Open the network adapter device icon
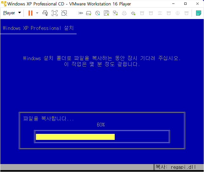Screen dimensions: 204x172 [115, 13]
